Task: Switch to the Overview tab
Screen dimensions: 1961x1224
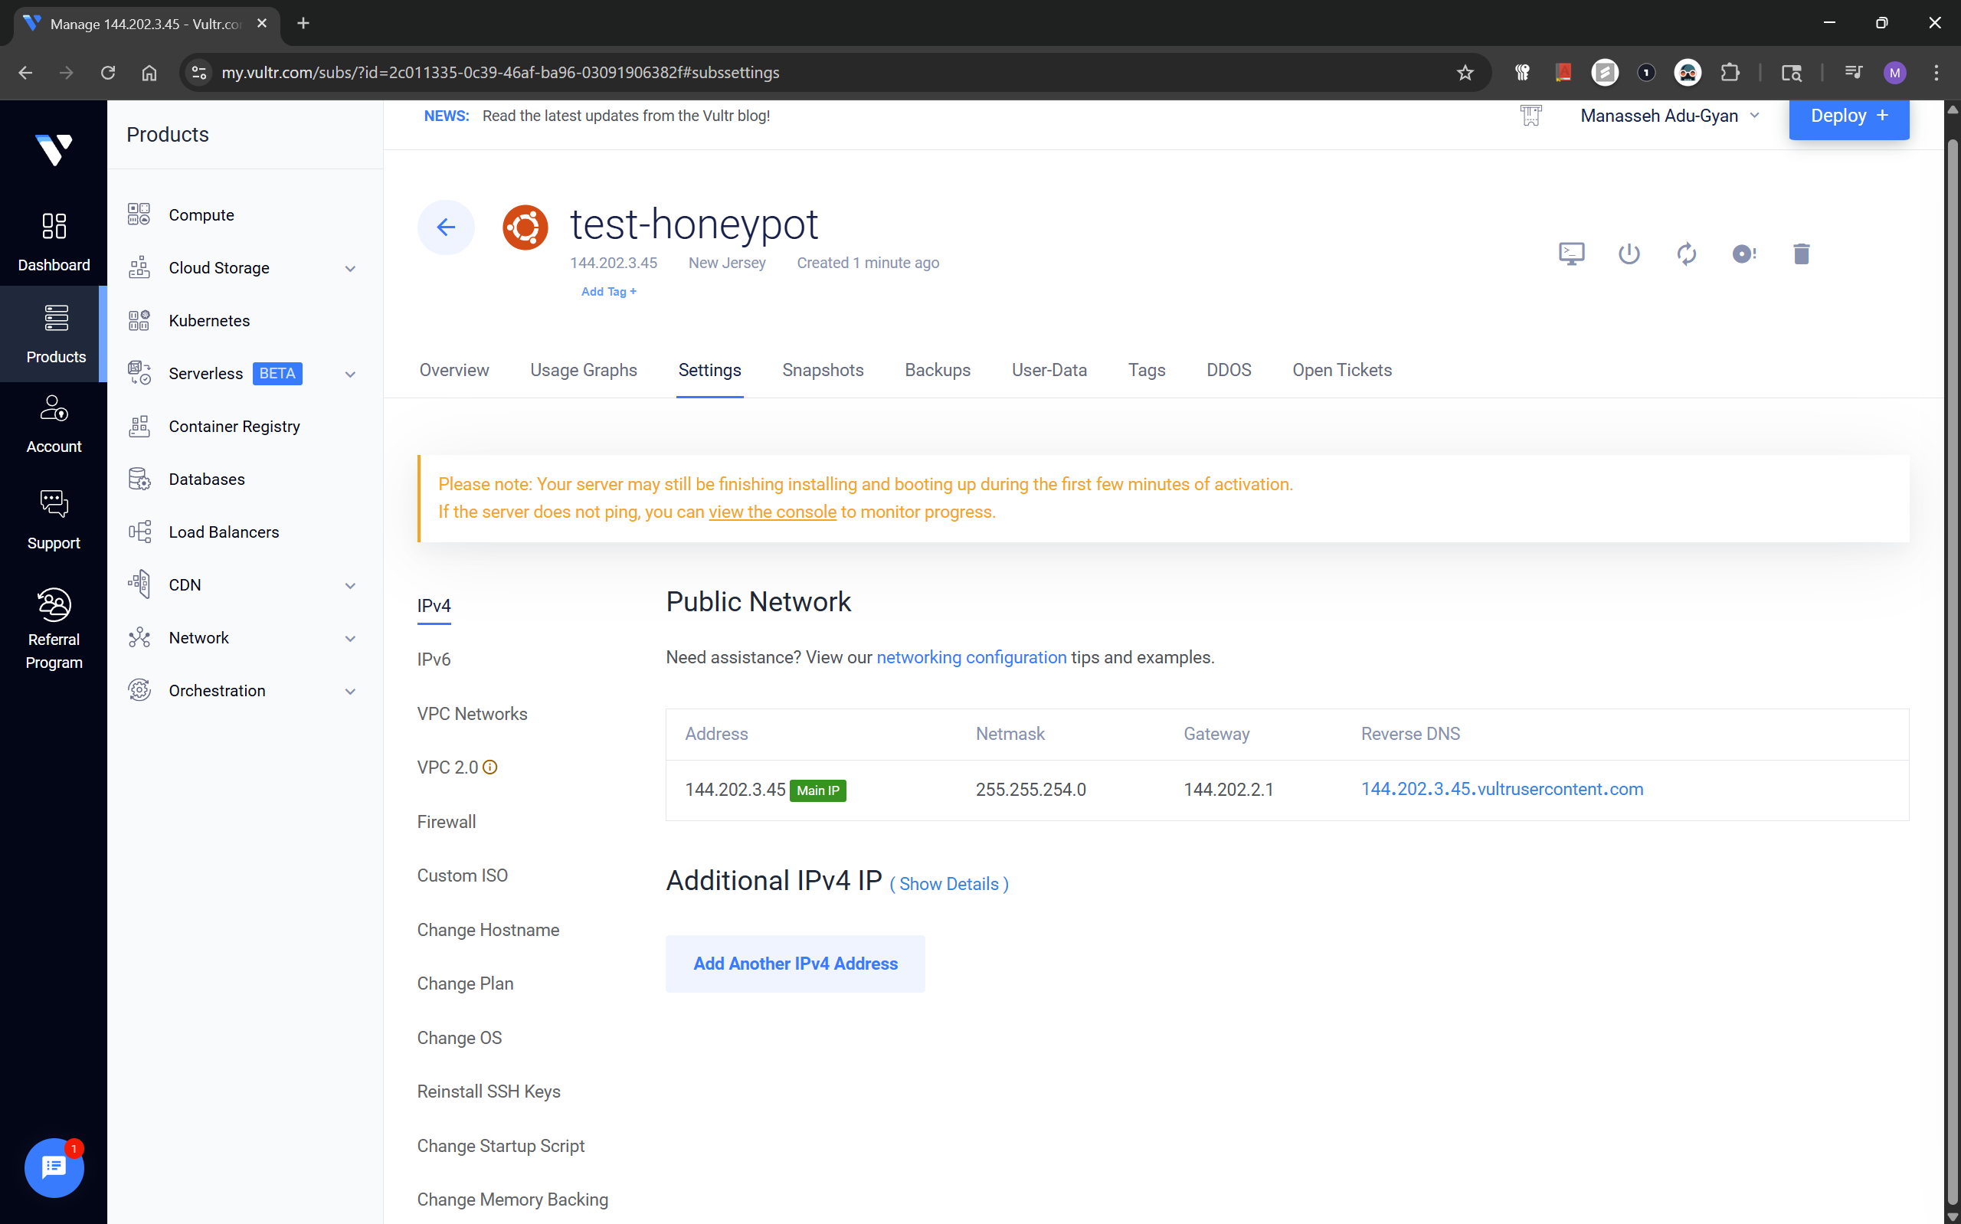Action: tap(453, 370)
